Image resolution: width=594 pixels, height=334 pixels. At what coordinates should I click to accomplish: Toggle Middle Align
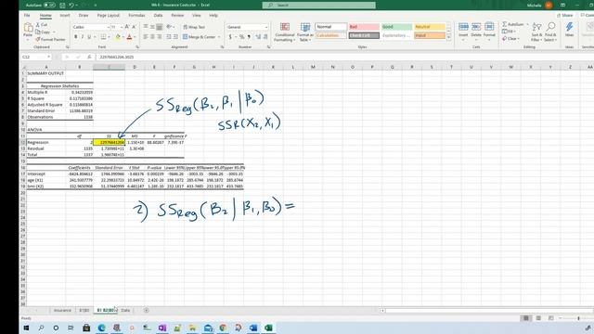(152, 27)
